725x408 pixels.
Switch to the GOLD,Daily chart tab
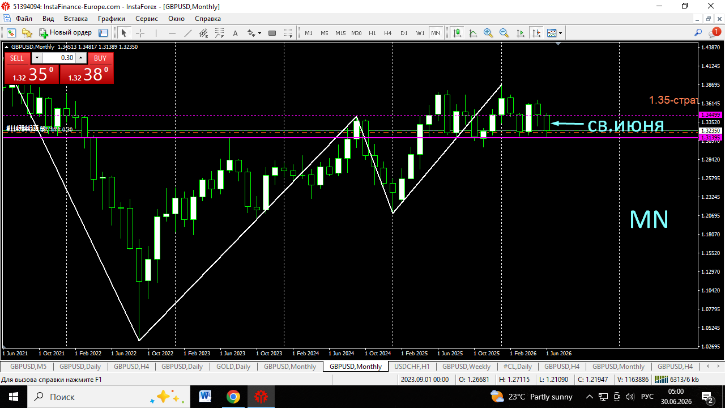[x=233, y=367]
